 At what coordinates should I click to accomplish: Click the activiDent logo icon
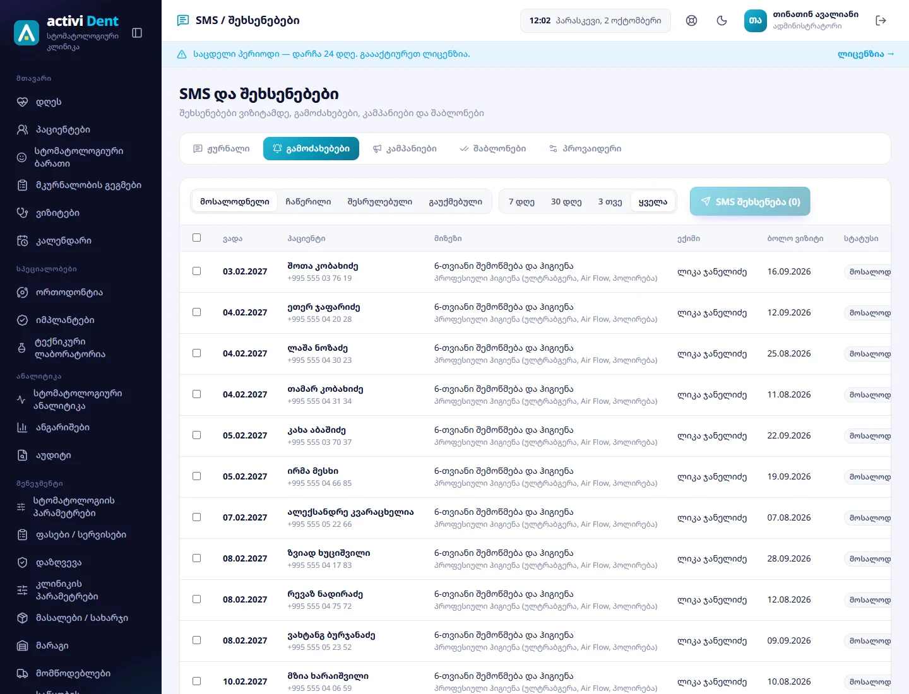point(27,33)
